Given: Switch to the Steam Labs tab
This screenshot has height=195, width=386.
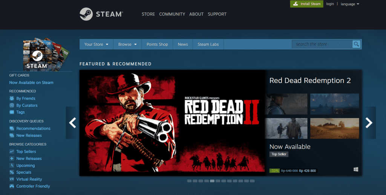Looking at the screenshot, I should [x=208, y=45].
